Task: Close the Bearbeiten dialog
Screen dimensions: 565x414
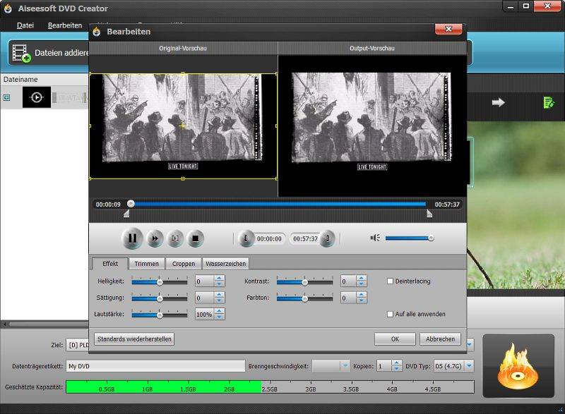Action: pos(448,29)
